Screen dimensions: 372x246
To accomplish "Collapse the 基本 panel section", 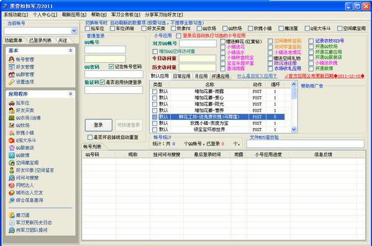I will pos(70,50).
